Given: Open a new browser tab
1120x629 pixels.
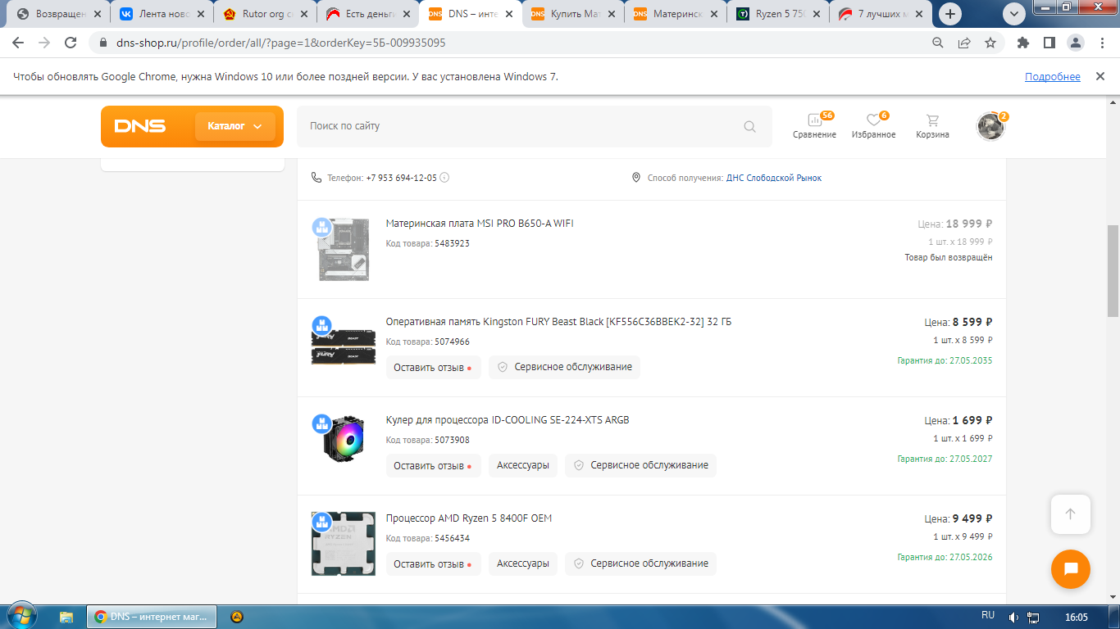Looking at the screenshot, I should 950,14.
